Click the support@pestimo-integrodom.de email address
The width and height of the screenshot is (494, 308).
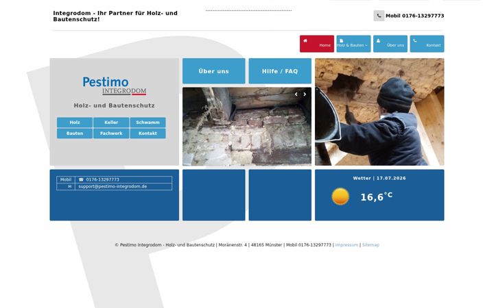point(113,186)
